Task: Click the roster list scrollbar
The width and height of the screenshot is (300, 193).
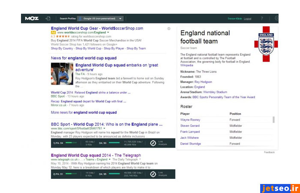Action: [273, 120]
